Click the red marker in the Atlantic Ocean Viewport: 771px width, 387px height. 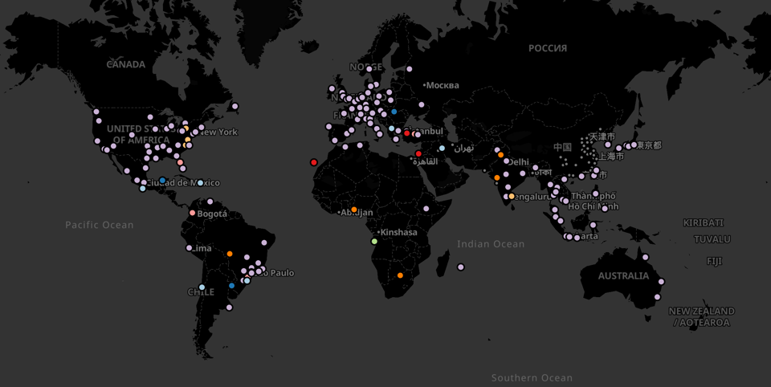coord(314,162)
